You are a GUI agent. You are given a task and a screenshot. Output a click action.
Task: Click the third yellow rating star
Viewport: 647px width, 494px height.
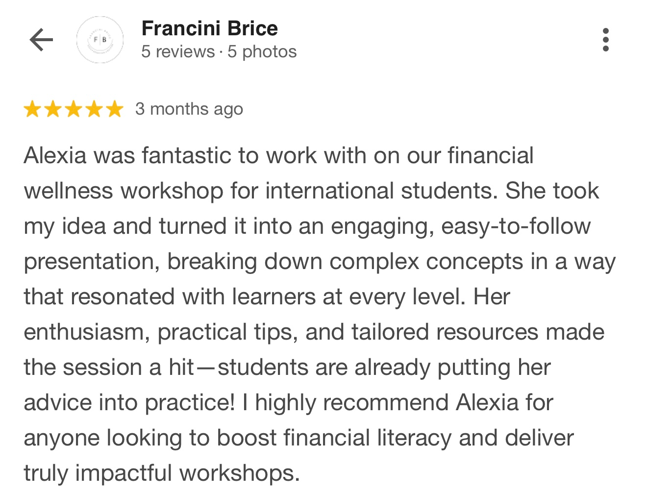[x=74, y=109]
